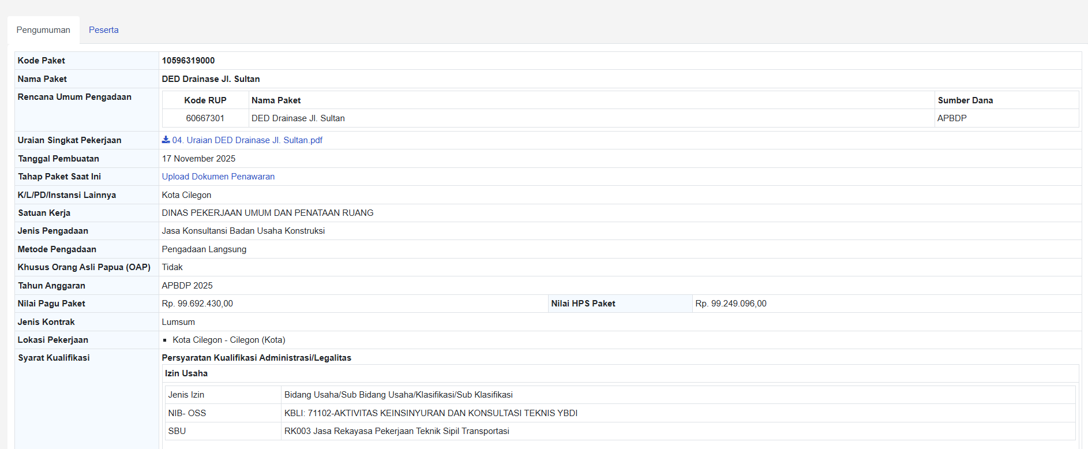Click the Sumber Dana column header
The image size is (1088, 449).
tap(965, 100)
